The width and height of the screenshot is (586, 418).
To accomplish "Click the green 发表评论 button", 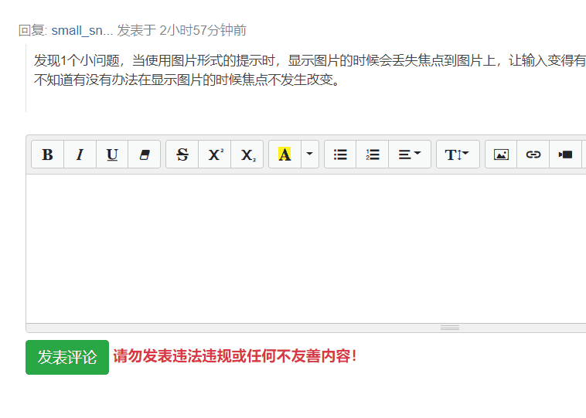I will point(67,357).
